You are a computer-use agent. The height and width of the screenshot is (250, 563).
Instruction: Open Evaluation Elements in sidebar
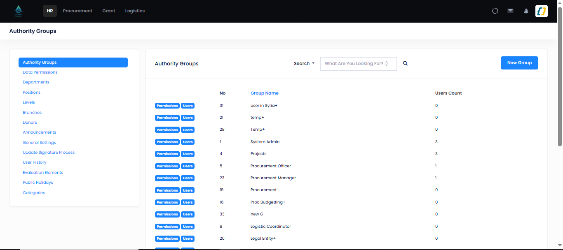click(x=43, y=173)
